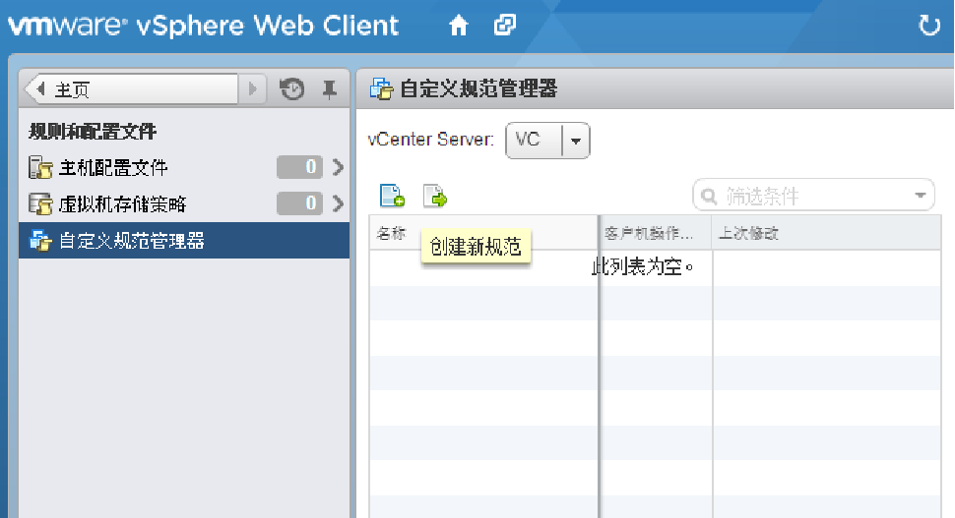
Task: Open 主机配置文件 in the sidebar
Action: pyautogui.click(x=113, y=168)
